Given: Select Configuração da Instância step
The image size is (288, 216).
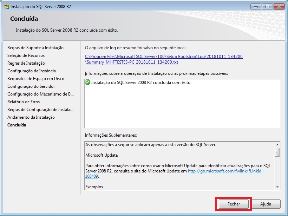Looking at the screenshot, I should 32,71.
